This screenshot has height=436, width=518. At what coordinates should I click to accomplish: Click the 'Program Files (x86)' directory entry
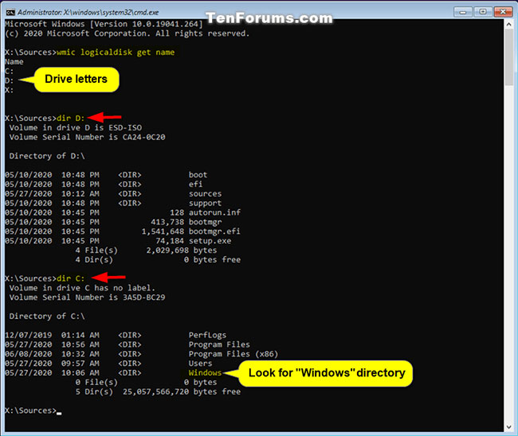(x=233, y=354)
